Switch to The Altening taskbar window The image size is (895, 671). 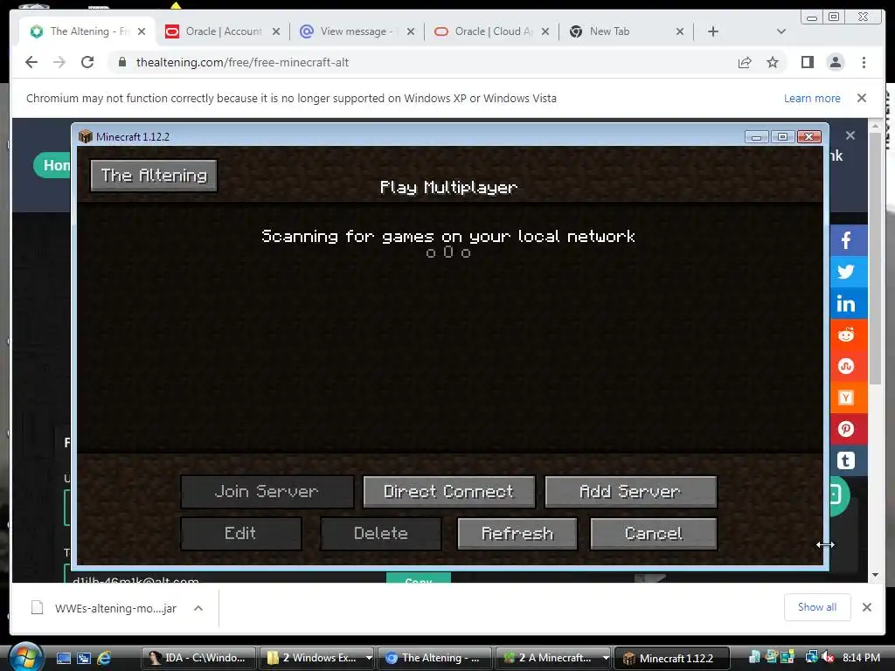(434, 658)
